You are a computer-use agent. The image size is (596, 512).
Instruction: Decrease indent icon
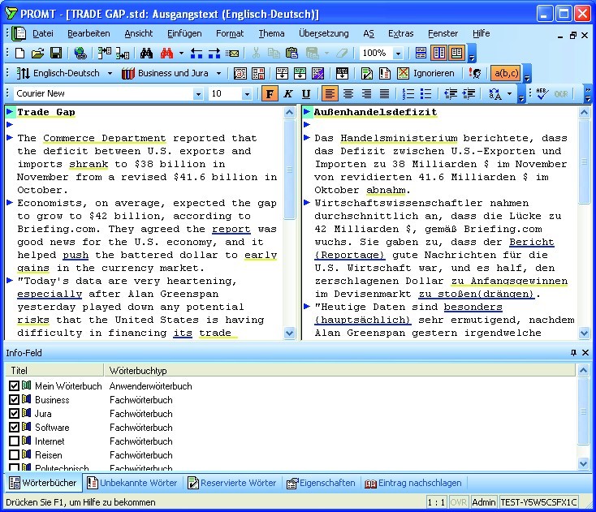tap(451, 93)
